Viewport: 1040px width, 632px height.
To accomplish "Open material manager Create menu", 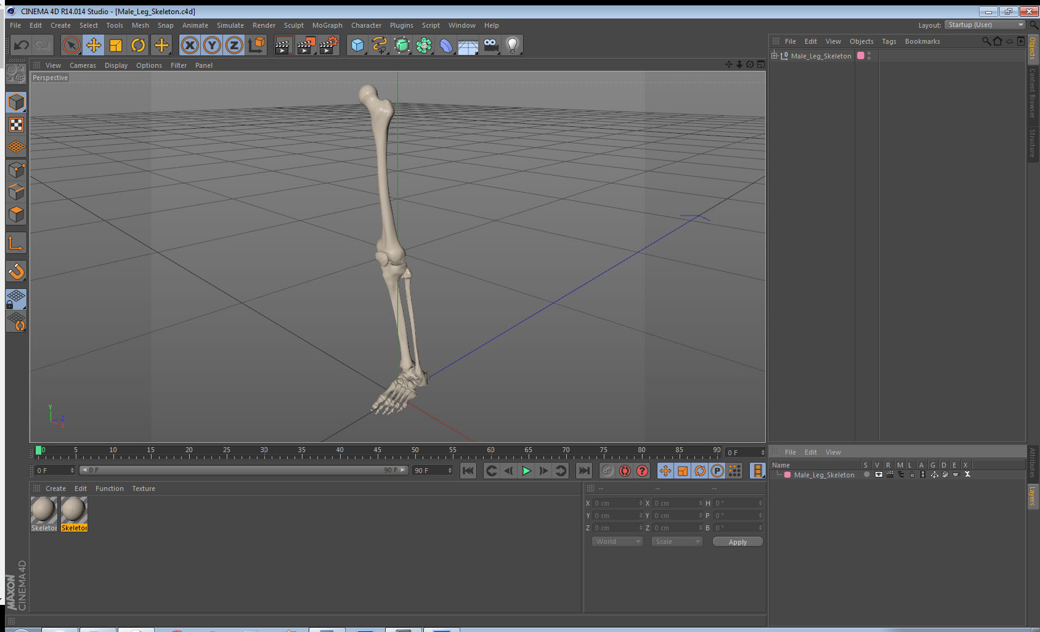I will [55, 488].
